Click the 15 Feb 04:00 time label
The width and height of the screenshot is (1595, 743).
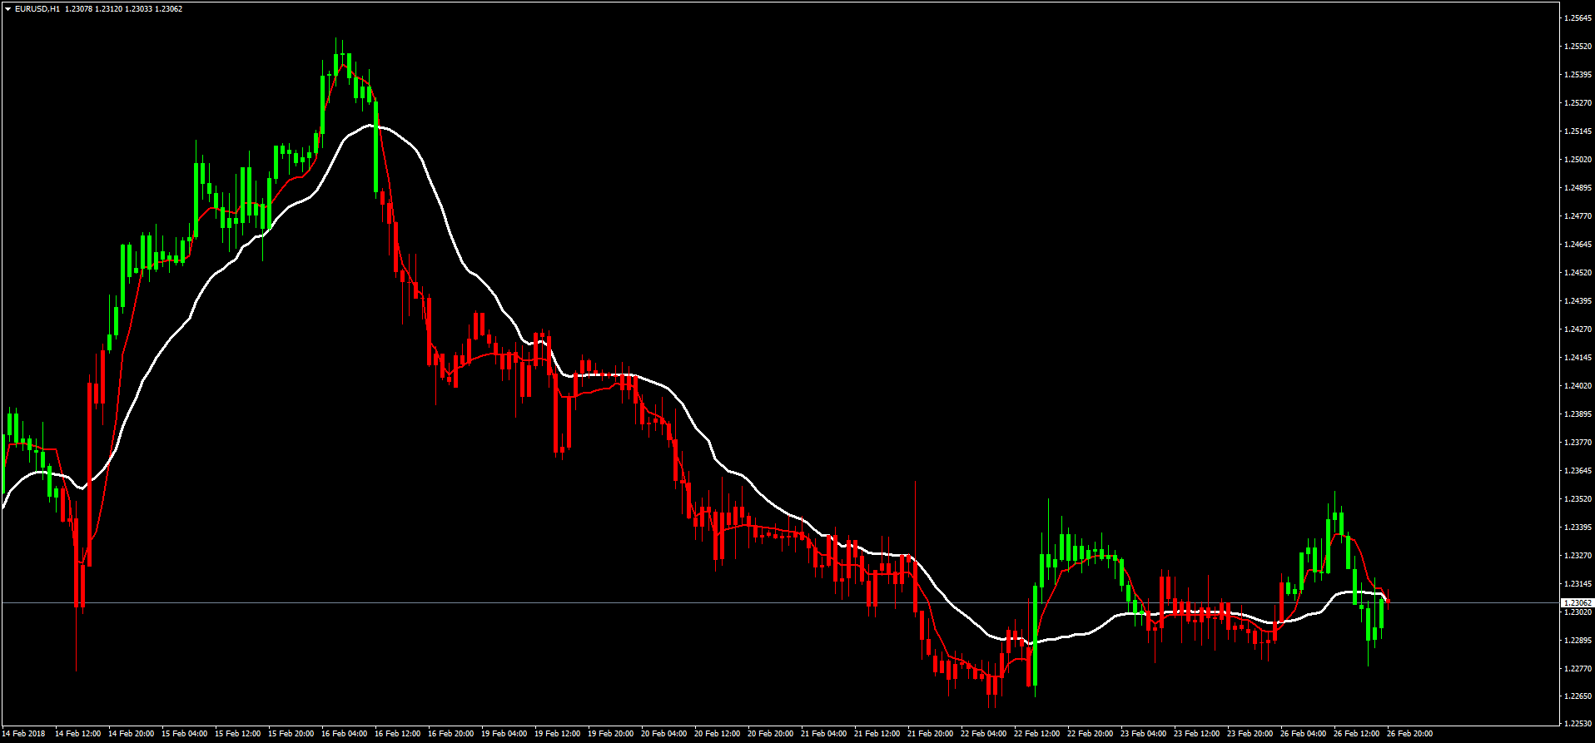tap(184, 734)
